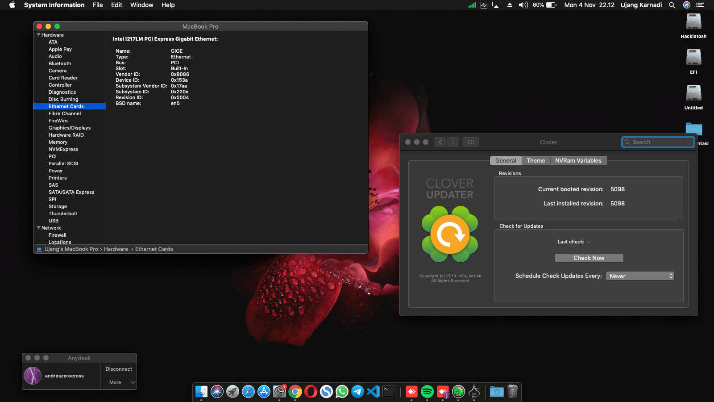714x402 pixels.
Task: Select Memory in the sidebar
Action: pyautogui.click(x=58, y=142)
